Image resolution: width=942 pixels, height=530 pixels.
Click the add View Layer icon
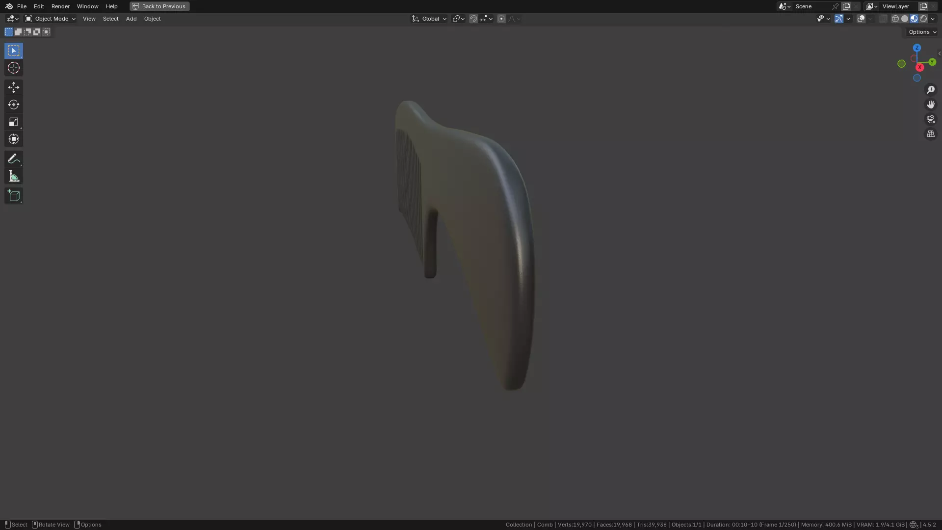pyautogui.click(x=923, y=6)
